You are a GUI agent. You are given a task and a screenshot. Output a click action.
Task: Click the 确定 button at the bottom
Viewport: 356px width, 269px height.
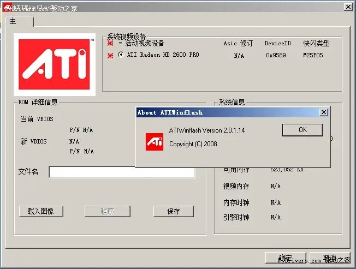point(286,258)
